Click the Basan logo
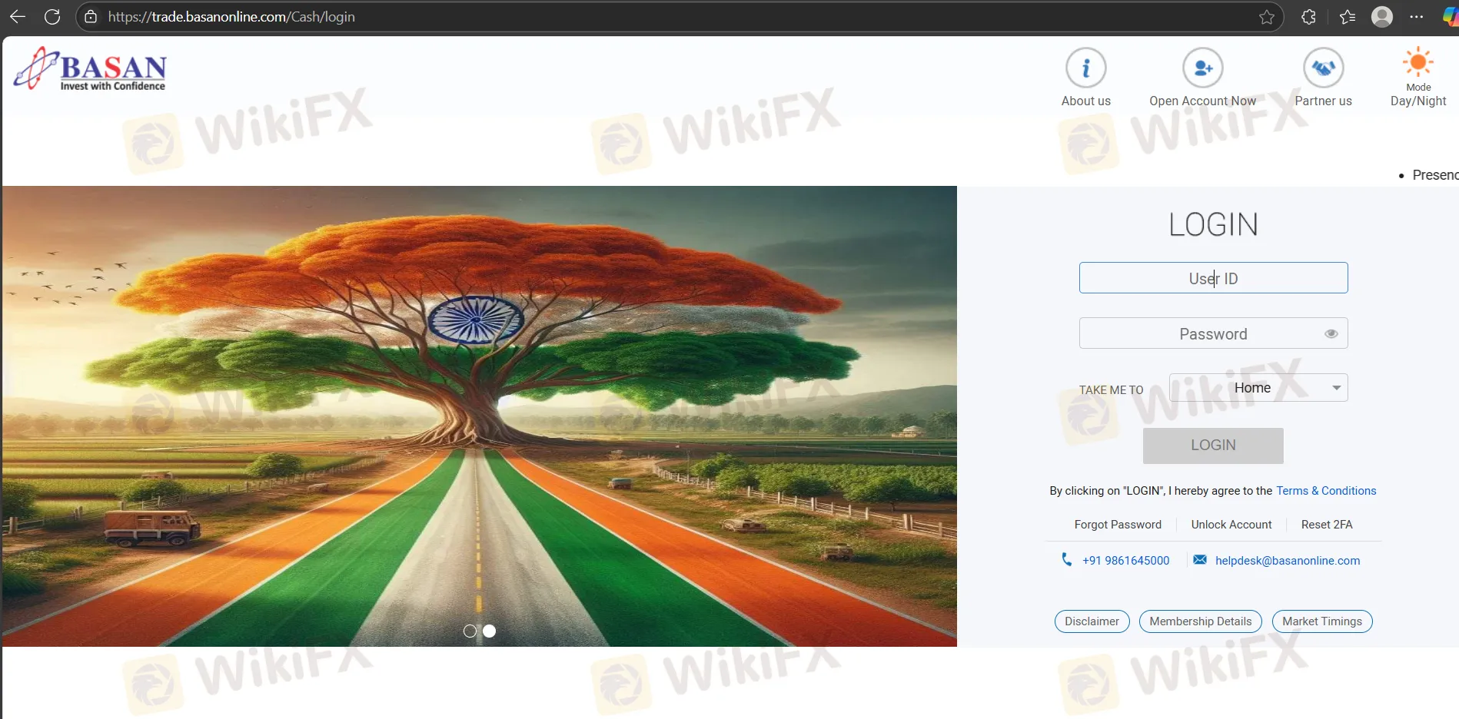Screen dimensions: 1459x719 (x=91, y=69)
